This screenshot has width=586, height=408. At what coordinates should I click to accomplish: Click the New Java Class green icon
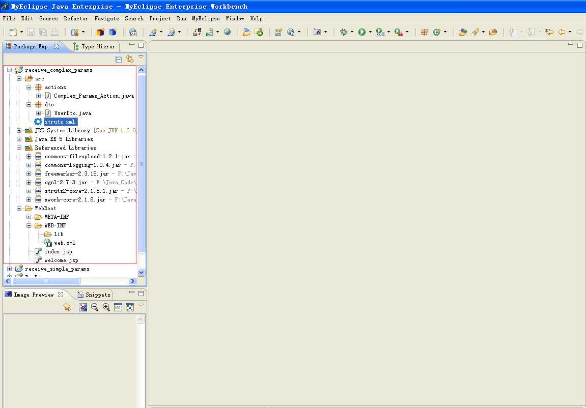(x=436, y=32)
